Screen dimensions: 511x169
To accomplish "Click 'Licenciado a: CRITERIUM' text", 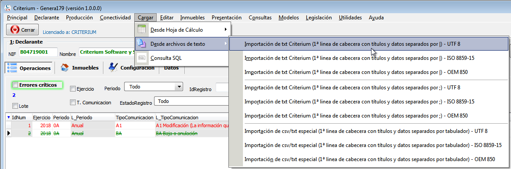I will (70, 32).
